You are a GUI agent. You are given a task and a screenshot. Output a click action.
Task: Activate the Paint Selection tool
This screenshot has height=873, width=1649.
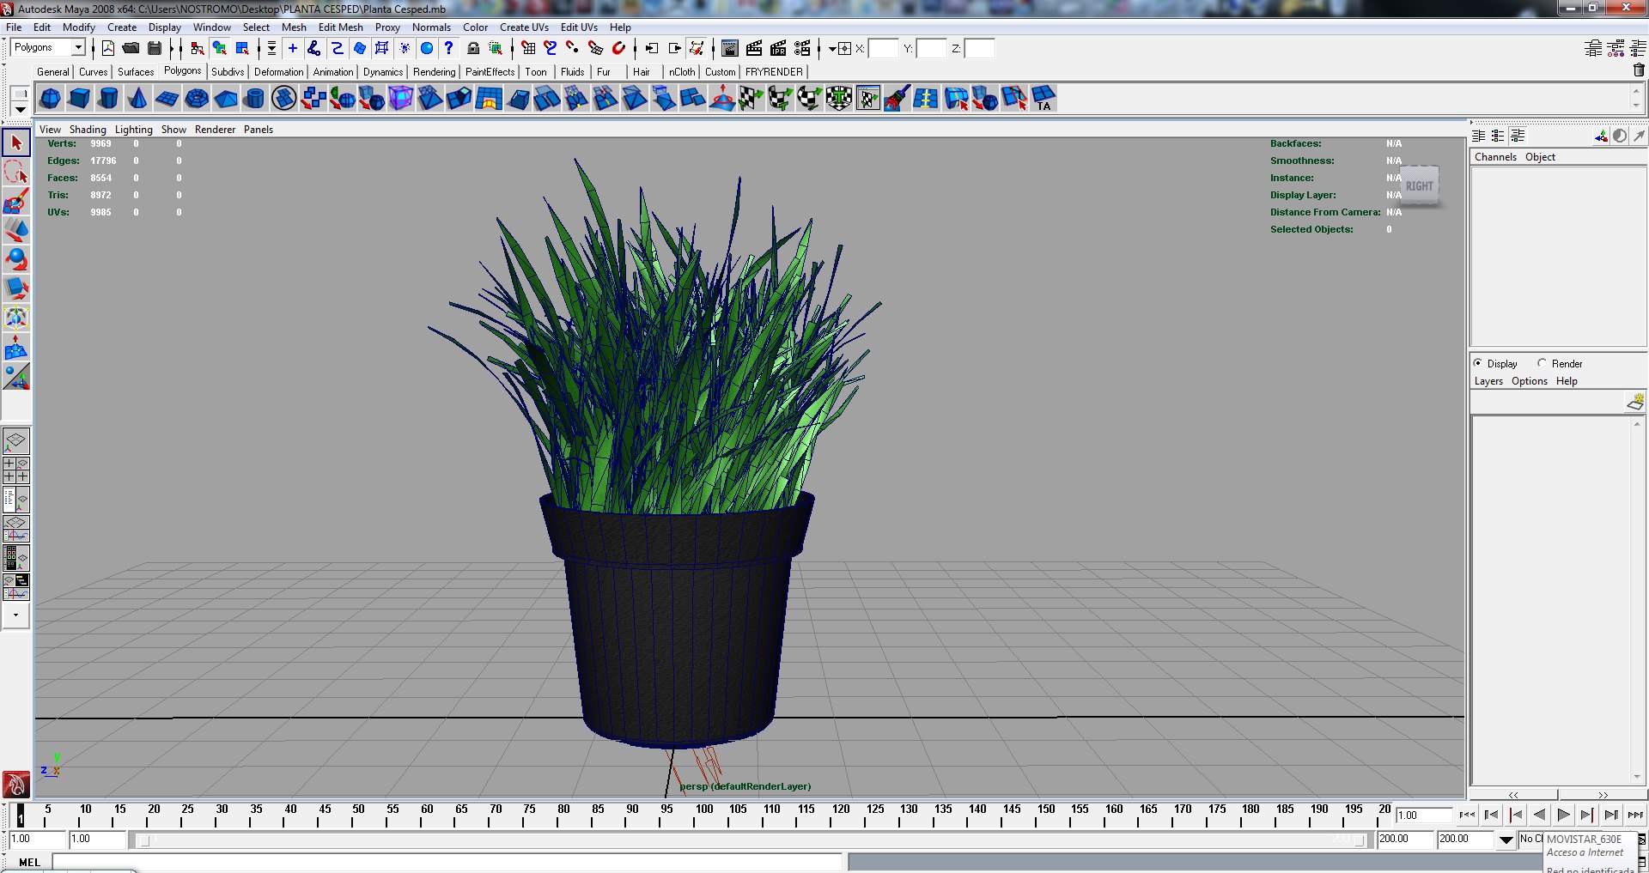[16, 202]
